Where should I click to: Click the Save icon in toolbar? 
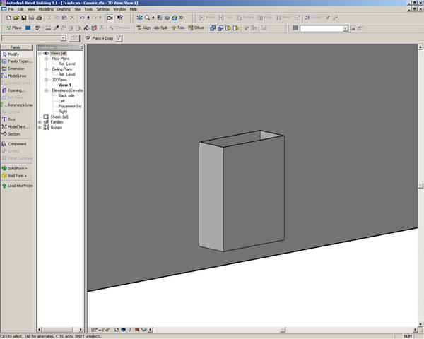pyautogui.click(x=22, y=17)
